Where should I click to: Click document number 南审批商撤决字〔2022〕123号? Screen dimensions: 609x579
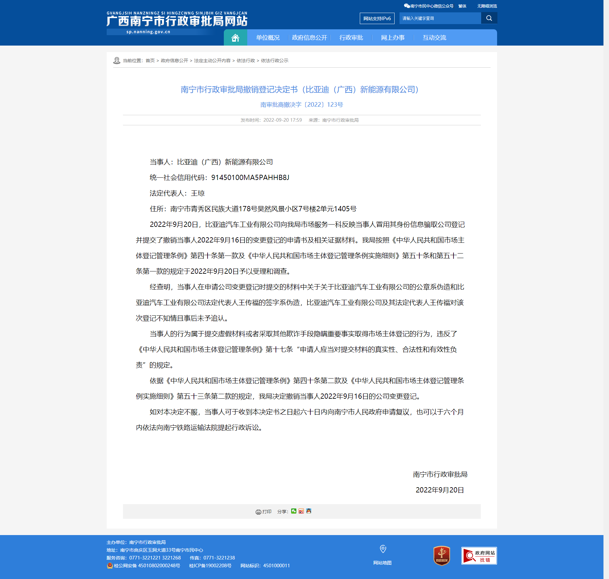302,104
